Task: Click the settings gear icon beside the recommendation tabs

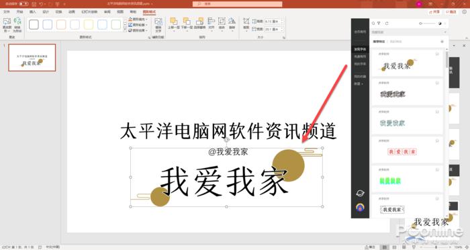Action: (442, 42)
